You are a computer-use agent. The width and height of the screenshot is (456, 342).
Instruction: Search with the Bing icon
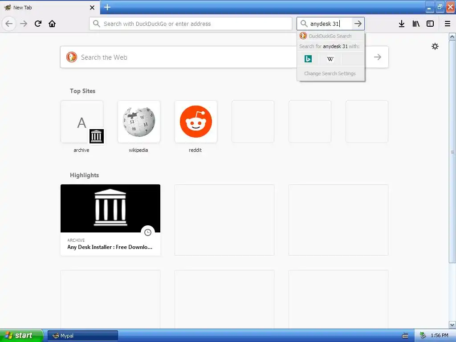308,59
